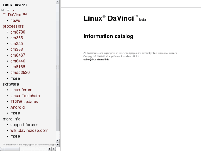Click the more info section heading

pyautogui.click(x=12, y=119)
